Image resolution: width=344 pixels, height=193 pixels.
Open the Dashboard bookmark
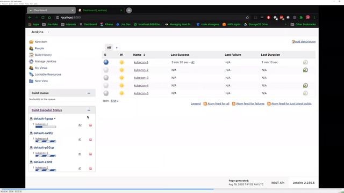(88, 24)
